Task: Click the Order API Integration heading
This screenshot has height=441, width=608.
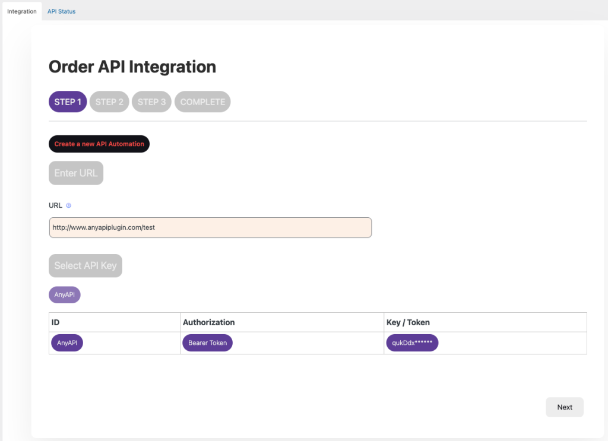Action: [132, 67]
